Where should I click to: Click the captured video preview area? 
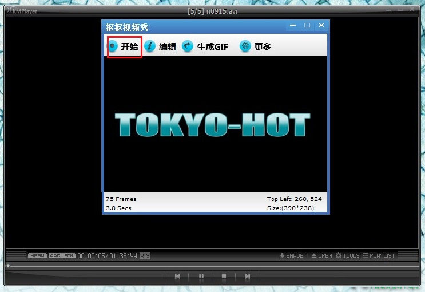(x=216, y=124)
